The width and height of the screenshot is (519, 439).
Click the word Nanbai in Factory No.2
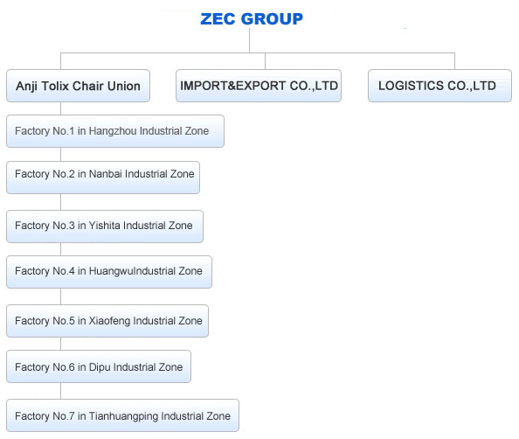tap(106, 174)
